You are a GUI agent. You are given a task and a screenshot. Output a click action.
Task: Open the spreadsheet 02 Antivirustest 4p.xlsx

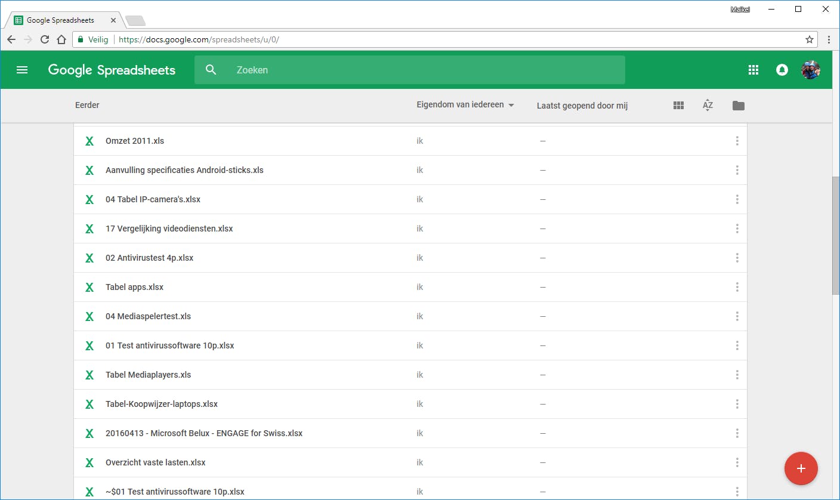tap(149, 258)
